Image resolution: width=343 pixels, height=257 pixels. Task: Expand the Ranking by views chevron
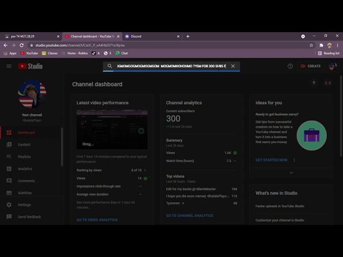coord(145,170)
